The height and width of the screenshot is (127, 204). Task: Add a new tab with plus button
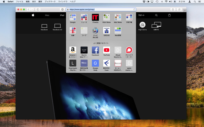tap(185, 10)
